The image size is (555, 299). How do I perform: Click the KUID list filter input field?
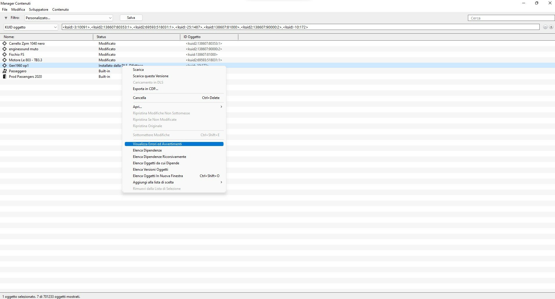tap(300, 27)
